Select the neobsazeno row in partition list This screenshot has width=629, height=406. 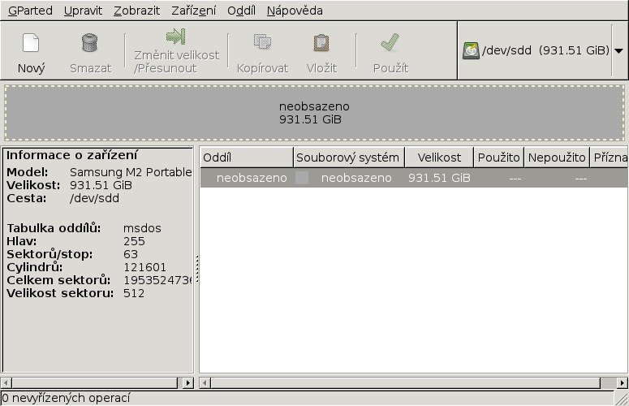point(414,178)
